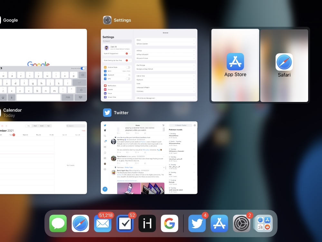The width and height of the screenshot is (322, 242).
Task: Open the black iH app in dock
Action: pos(147,223)
